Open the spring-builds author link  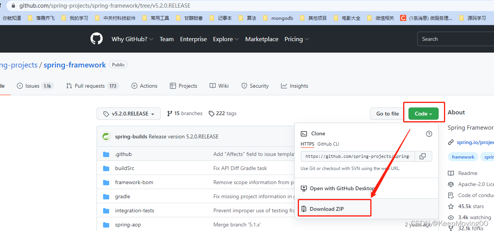coord(131,136)
